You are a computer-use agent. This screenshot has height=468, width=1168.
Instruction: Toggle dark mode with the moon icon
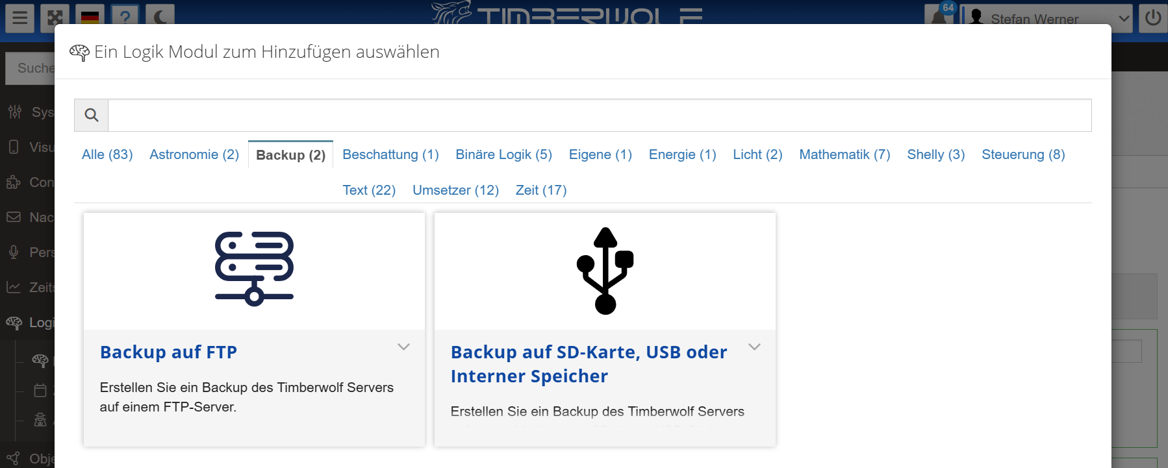(160, 17)
